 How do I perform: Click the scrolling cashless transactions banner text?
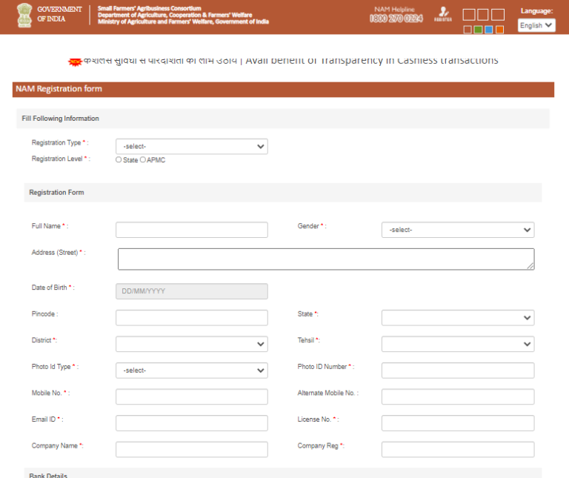point(290,60)
